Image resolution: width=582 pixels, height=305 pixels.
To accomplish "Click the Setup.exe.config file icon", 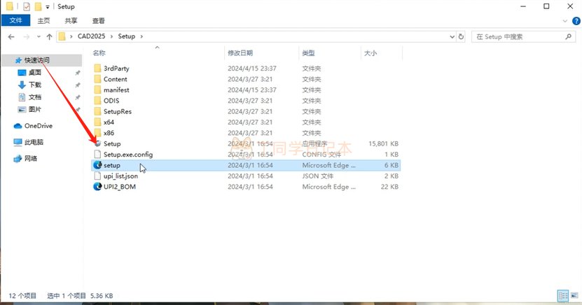I will tap(97, 154).
